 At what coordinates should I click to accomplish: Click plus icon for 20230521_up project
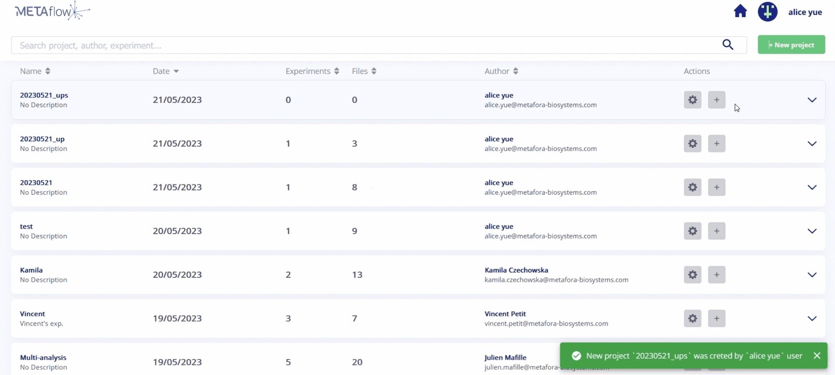pos(716,143)
